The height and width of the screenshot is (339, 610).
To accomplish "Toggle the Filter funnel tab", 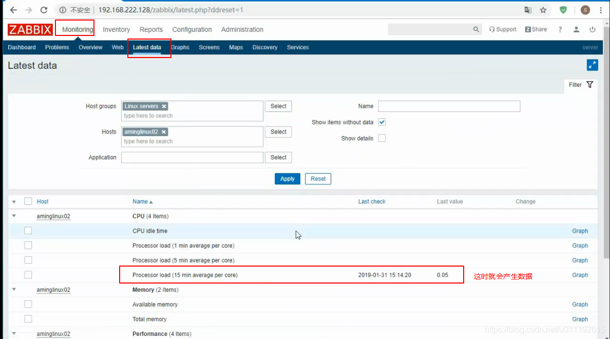I will tap(581, 85).
